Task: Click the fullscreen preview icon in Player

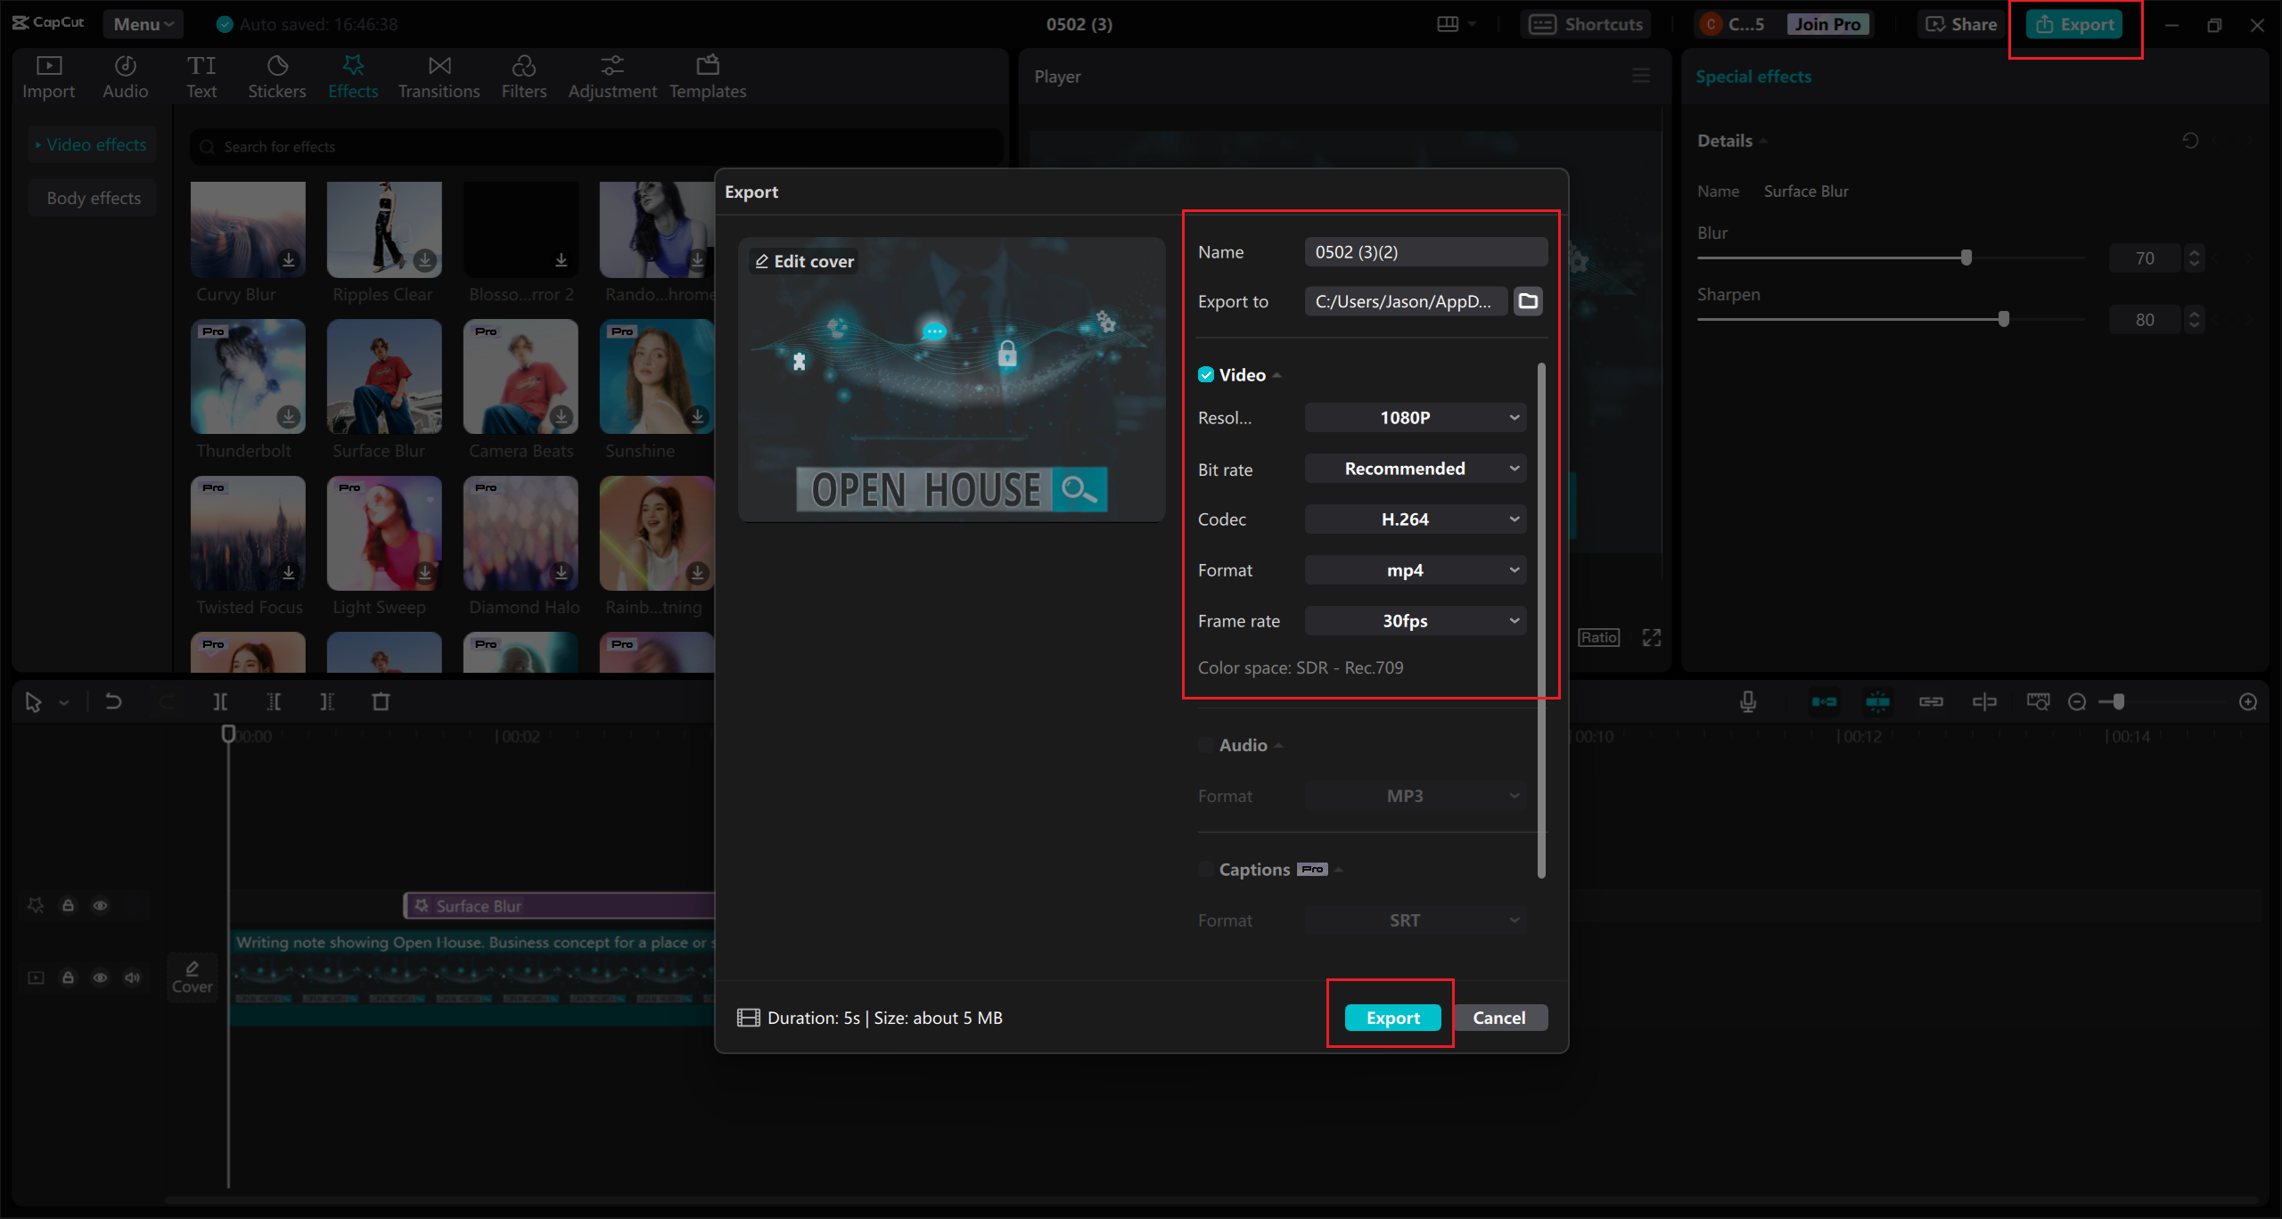Action: (1652, 638)
